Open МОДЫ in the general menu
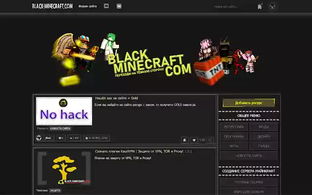This screenshot has height=195, width=312. (x=264, y=127)
